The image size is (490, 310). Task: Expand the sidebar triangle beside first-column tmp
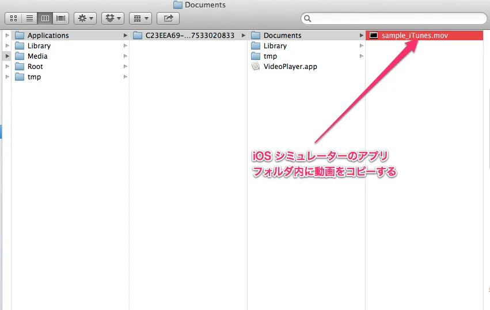click(x=7, y=77)
